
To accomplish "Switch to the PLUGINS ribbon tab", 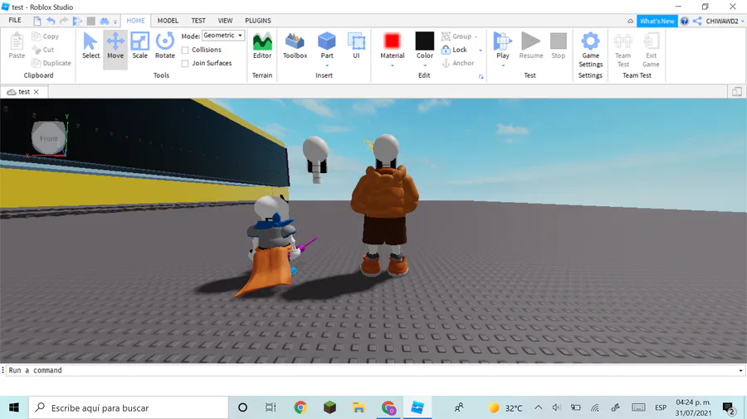I will (258, 21).
